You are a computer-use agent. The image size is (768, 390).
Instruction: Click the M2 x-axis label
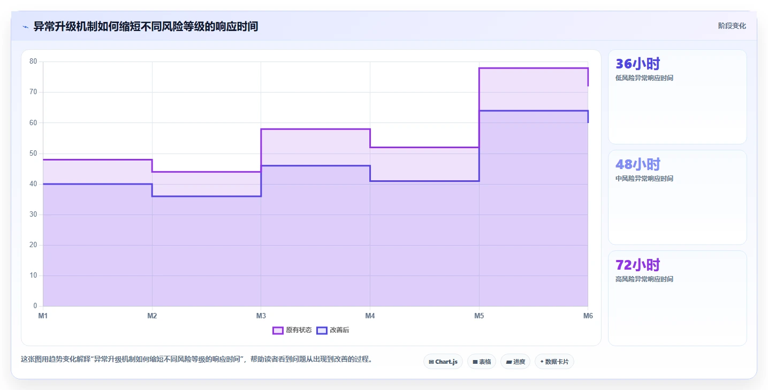[152, 316]
